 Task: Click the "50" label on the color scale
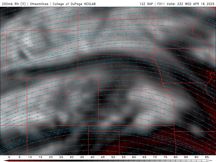[x=113, y=157]
